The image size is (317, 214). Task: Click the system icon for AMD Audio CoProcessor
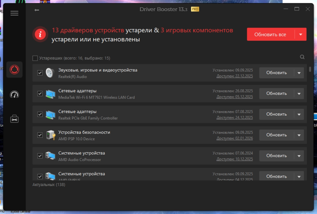point(50,156)
